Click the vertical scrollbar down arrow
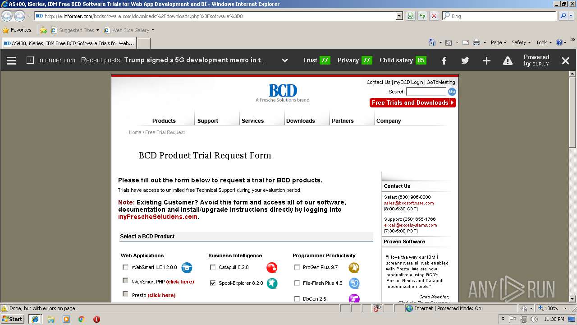This screenshot has height=325, width=577. [x=572, y=299]
